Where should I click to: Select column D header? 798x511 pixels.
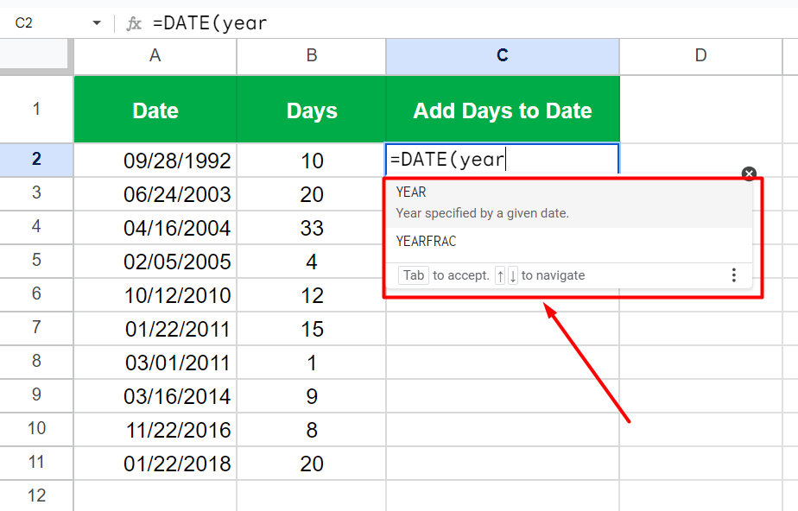pyautogui.click(x=700, y=55)
